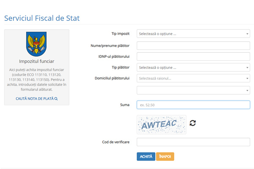Screen dimensions: 254x169
Task: Click the orange ÎNAPOI button
Action: click(165, 157)
